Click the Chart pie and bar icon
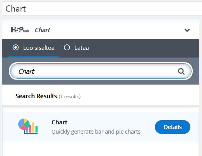 pyautogui.click(x=28, y=126)
